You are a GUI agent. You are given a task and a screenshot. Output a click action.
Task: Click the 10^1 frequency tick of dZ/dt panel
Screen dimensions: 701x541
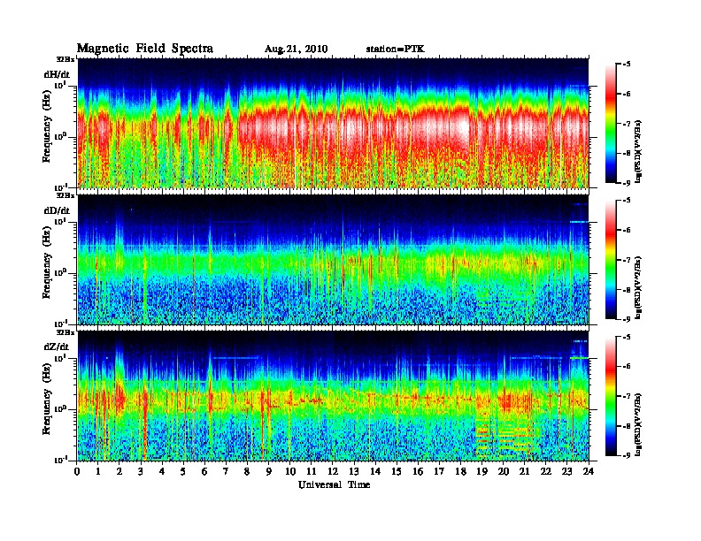pos(61,358)
